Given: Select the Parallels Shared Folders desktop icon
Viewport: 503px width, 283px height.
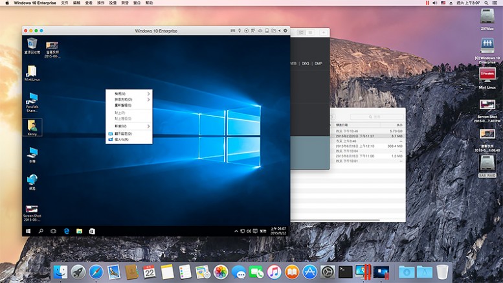Looking at the screenshot, I should click(32, 102).
